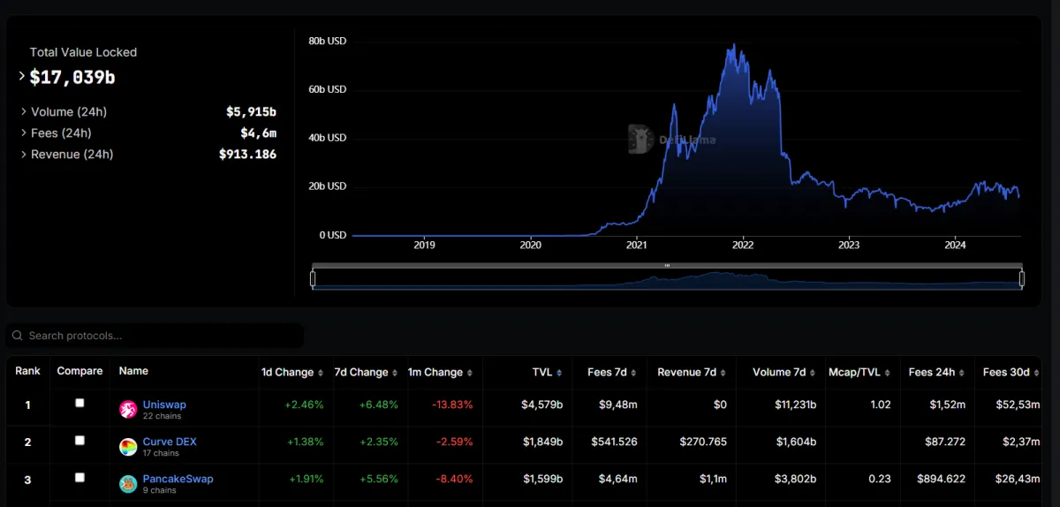This screenshot has height=507, width=1060.
Task: Sort by TVL arrows icon
Action: (559, 373)
